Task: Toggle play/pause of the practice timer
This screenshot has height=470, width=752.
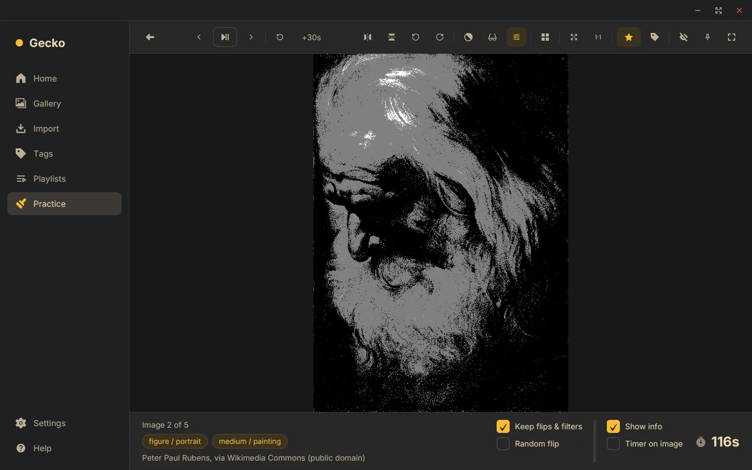Action: pos(225,37)
